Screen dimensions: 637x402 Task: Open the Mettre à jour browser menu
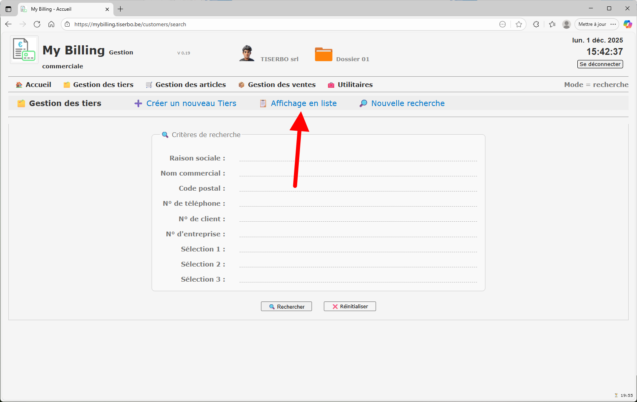pos(592,24)
